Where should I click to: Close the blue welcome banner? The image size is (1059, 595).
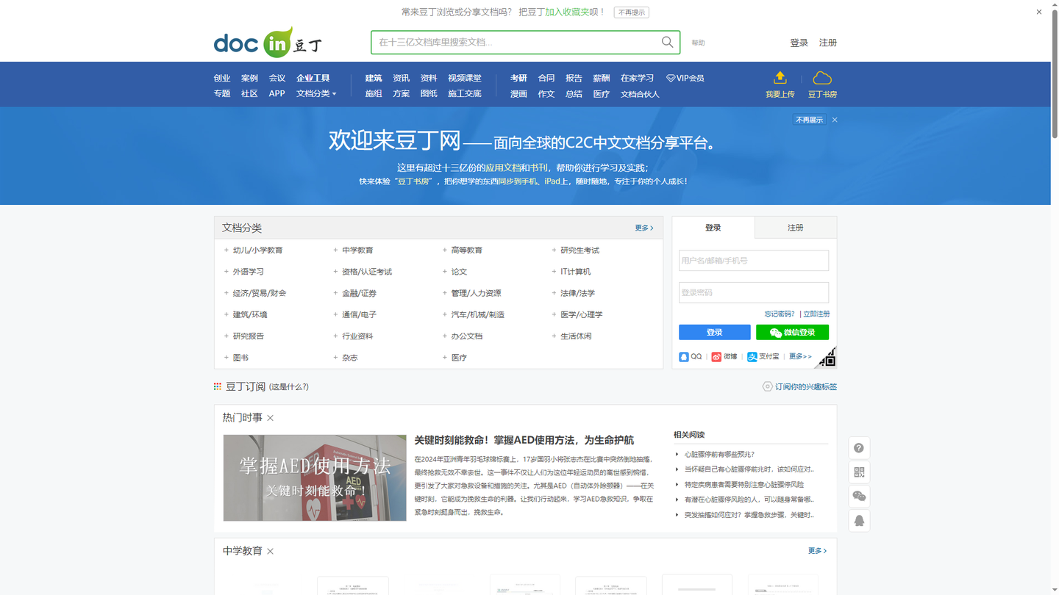tap(835, 120)
